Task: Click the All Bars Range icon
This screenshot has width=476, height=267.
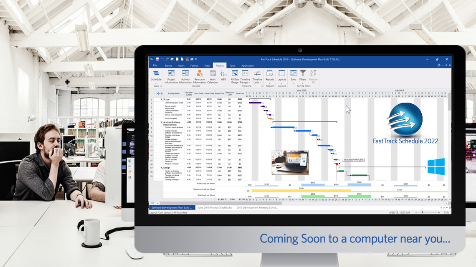Action: pos(235,75)
